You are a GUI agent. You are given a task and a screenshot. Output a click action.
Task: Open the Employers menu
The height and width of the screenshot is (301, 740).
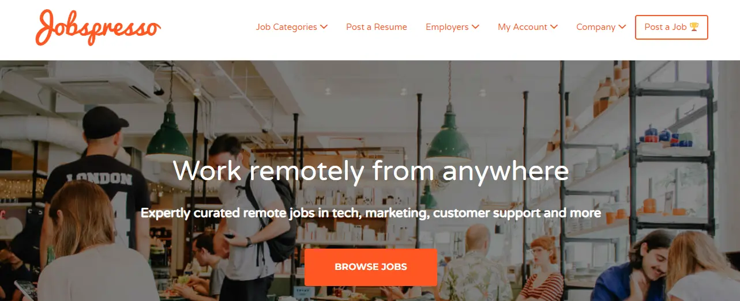click(x=452, y=27)
